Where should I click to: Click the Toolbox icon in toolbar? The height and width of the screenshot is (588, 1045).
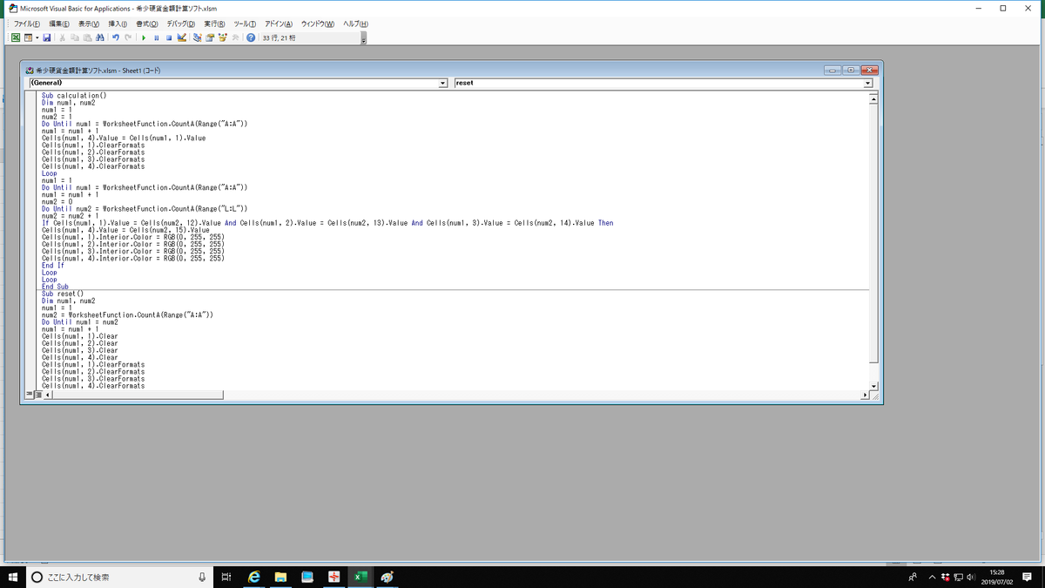tap(234, 37)
